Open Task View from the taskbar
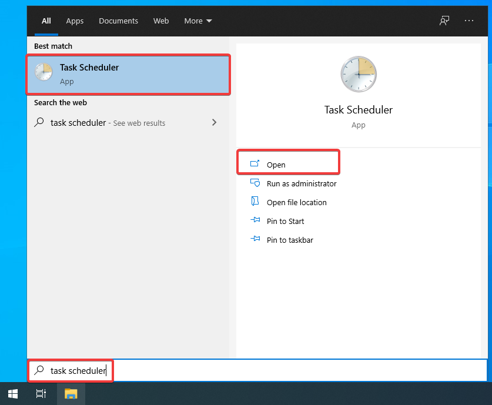Image resolution: width=492 pixels, height=405 pixels. 41,394
